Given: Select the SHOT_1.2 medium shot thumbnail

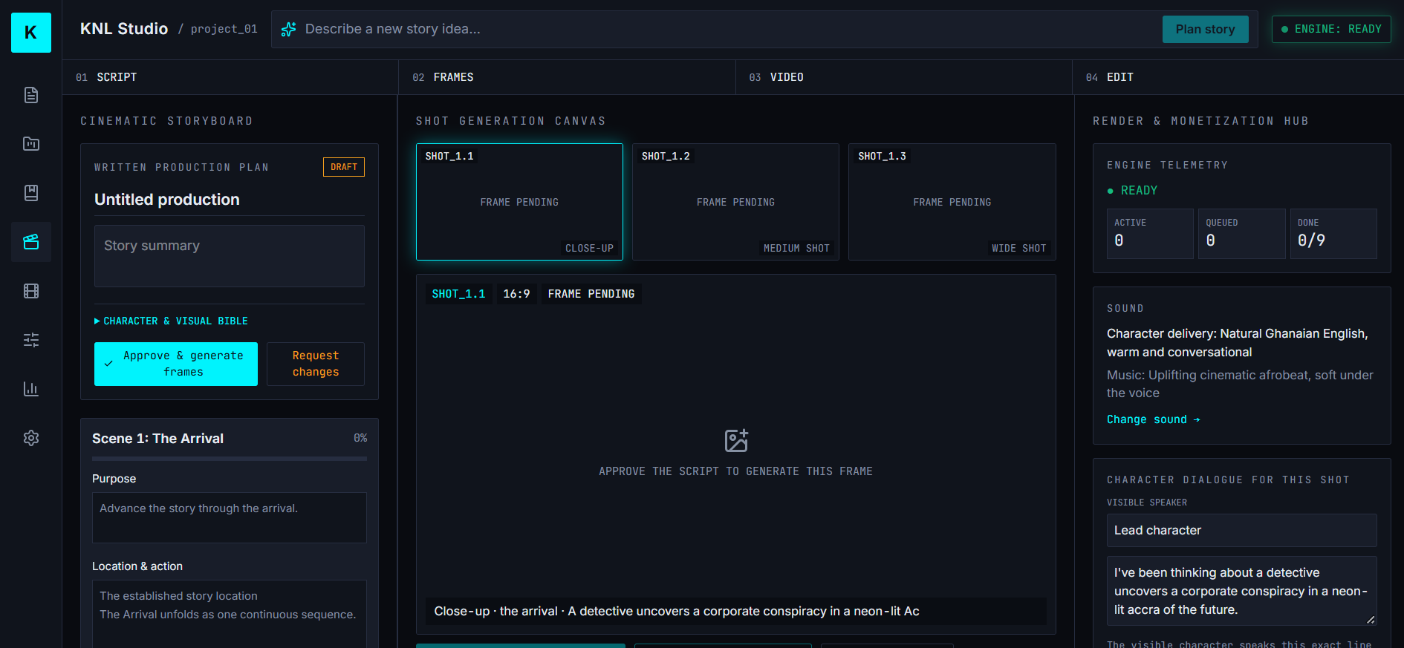Looking at the screenshot, I should 735,202.
